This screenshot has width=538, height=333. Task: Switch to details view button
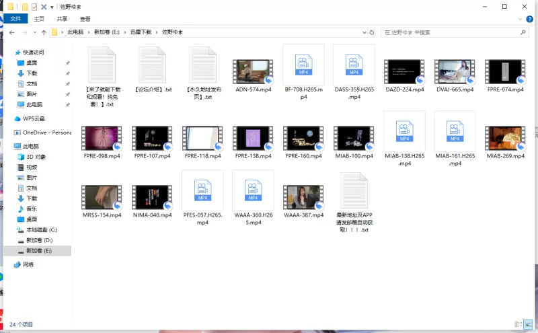coord(518,324)
